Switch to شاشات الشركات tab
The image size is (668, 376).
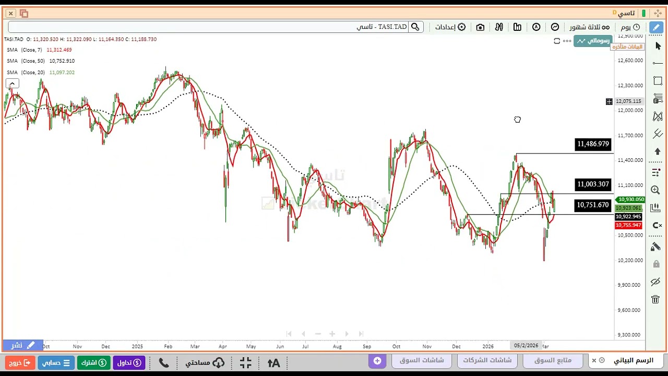[487, 360]
